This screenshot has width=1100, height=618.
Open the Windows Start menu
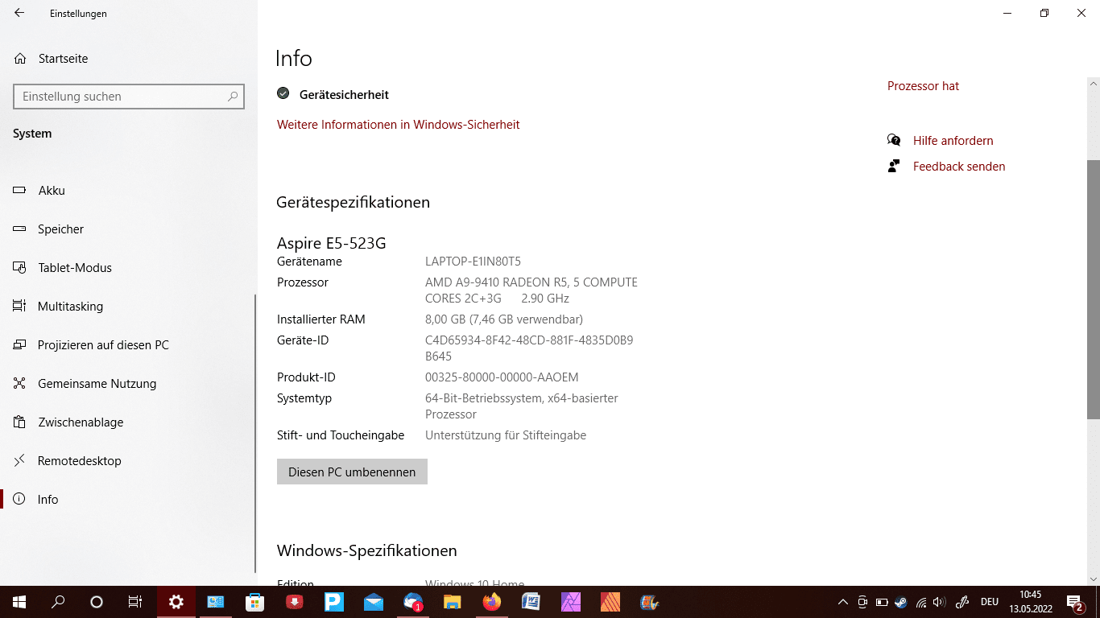(x=19, y=602)
